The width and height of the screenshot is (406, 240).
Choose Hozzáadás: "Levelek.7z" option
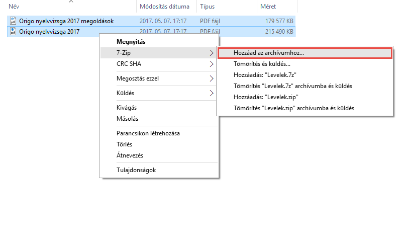[305, 75]
